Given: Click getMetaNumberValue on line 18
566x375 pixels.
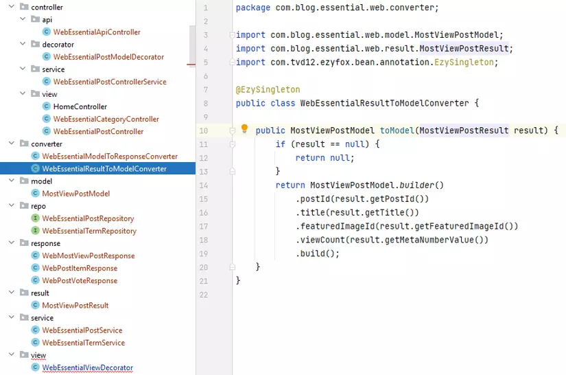Looking at the screenshot, I should pyautogui.click(x=429, y=240).
